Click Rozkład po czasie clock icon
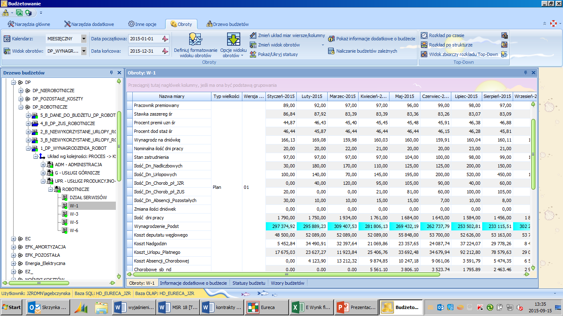The width and height of the screenshot is (563, 316). click(424, 35)
